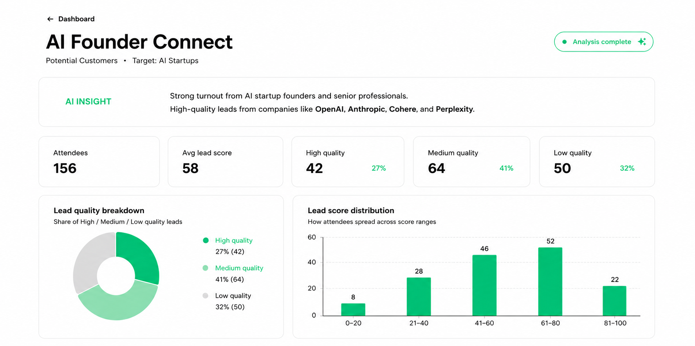Click the 41–60 axis label
This screenshot has height=346, width=695.
click(484, 323)
